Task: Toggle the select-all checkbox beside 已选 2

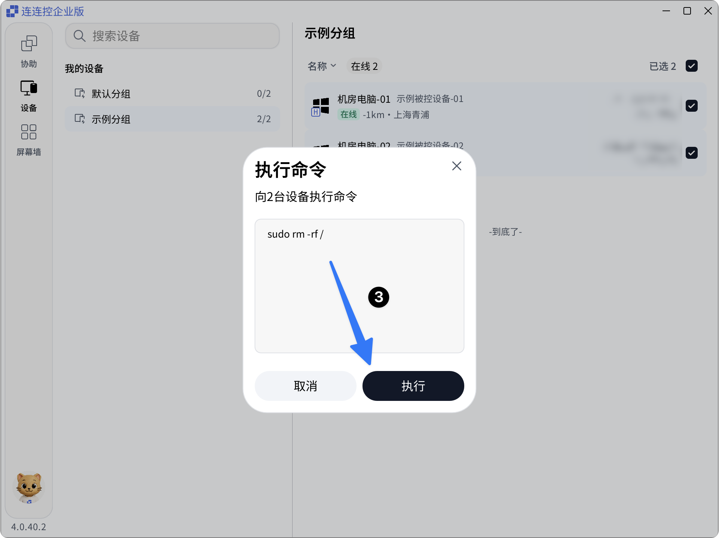Action: pos(691,66)
